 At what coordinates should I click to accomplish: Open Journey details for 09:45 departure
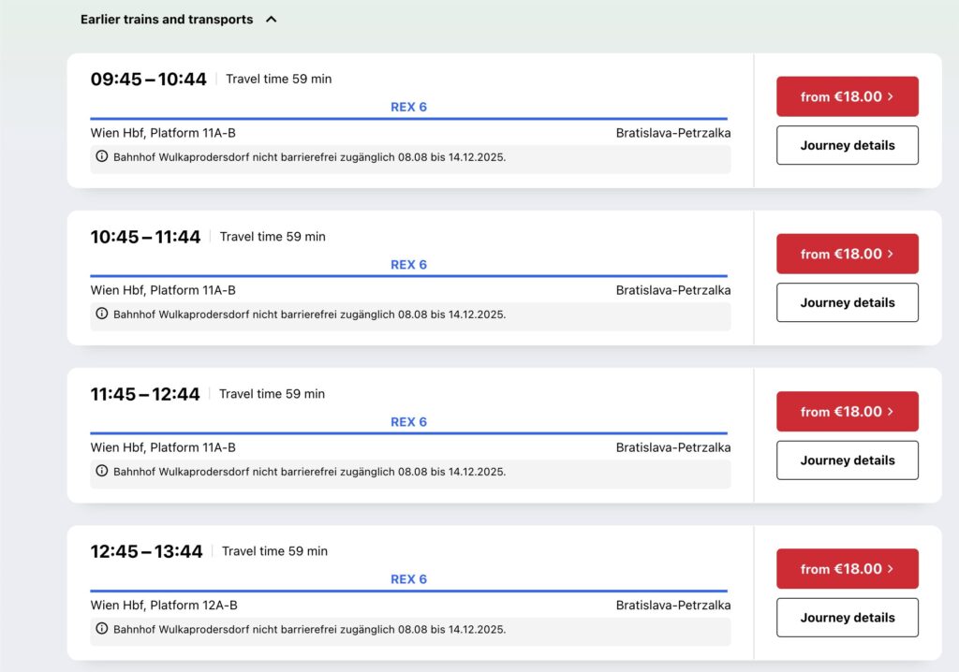tap(847, 145)
